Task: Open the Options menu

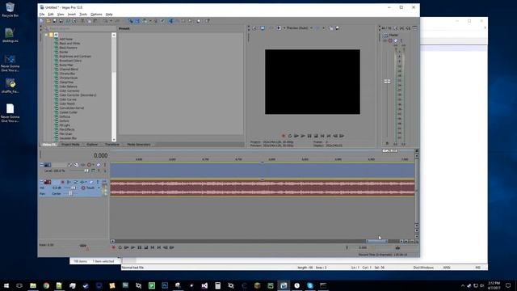Action: point(96,15)
